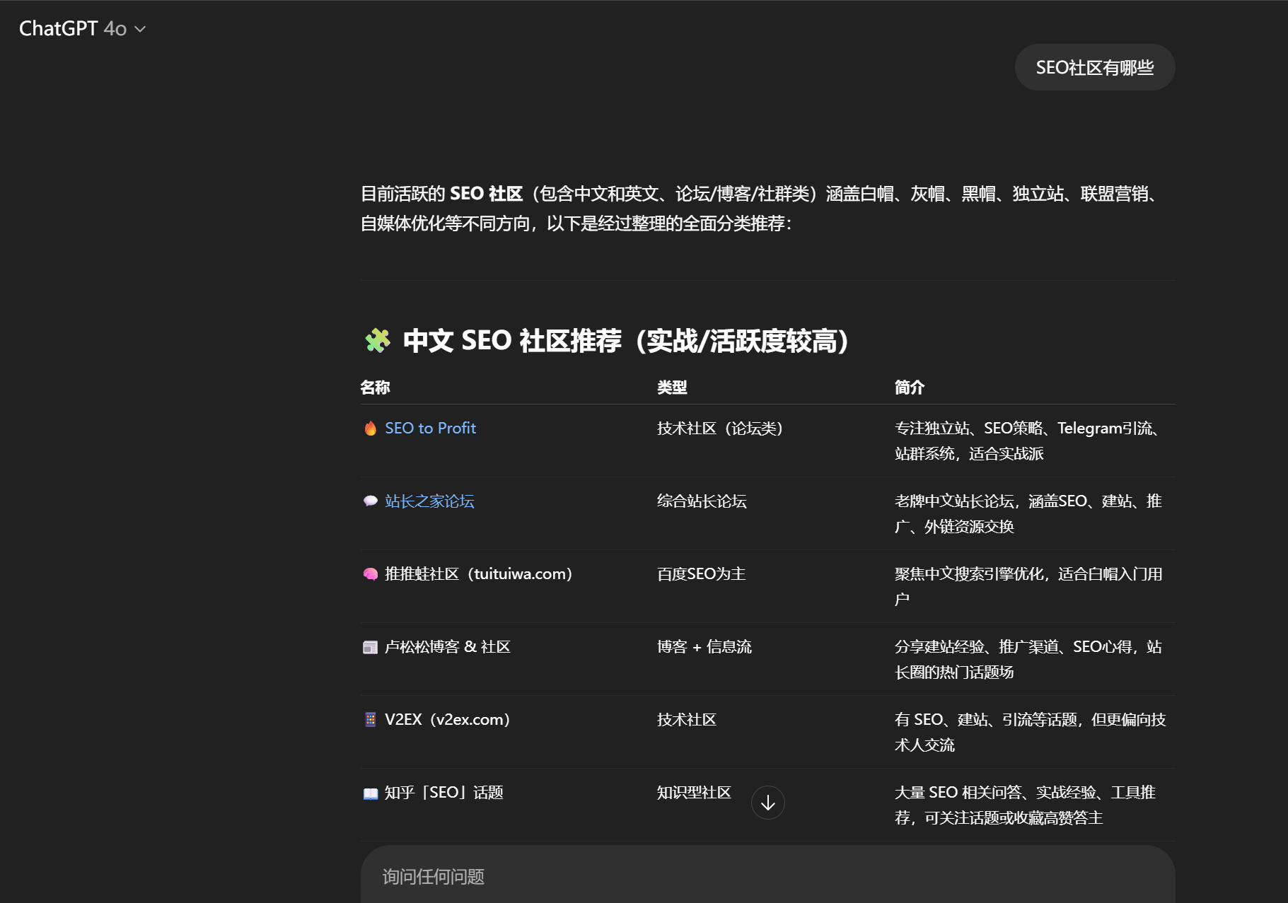Click the '百度SEO为主' type cell
1288x903 pixels.
pos(702,573)
